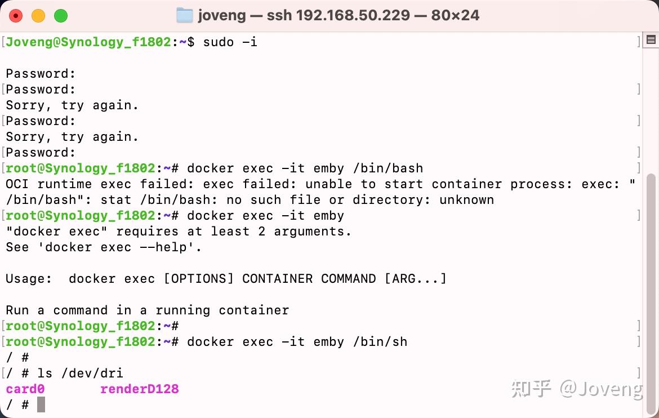Minimize the window using the yellow button
Viewport: 659px width, 418px height.
pos(38,16)
